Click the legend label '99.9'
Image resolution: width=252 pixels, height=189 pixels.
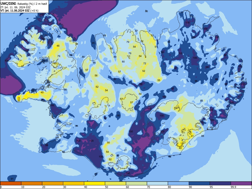(x=233, y=187)
